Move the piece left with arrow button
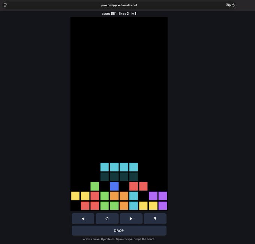The image size is (255, 244). coord(83,218)
